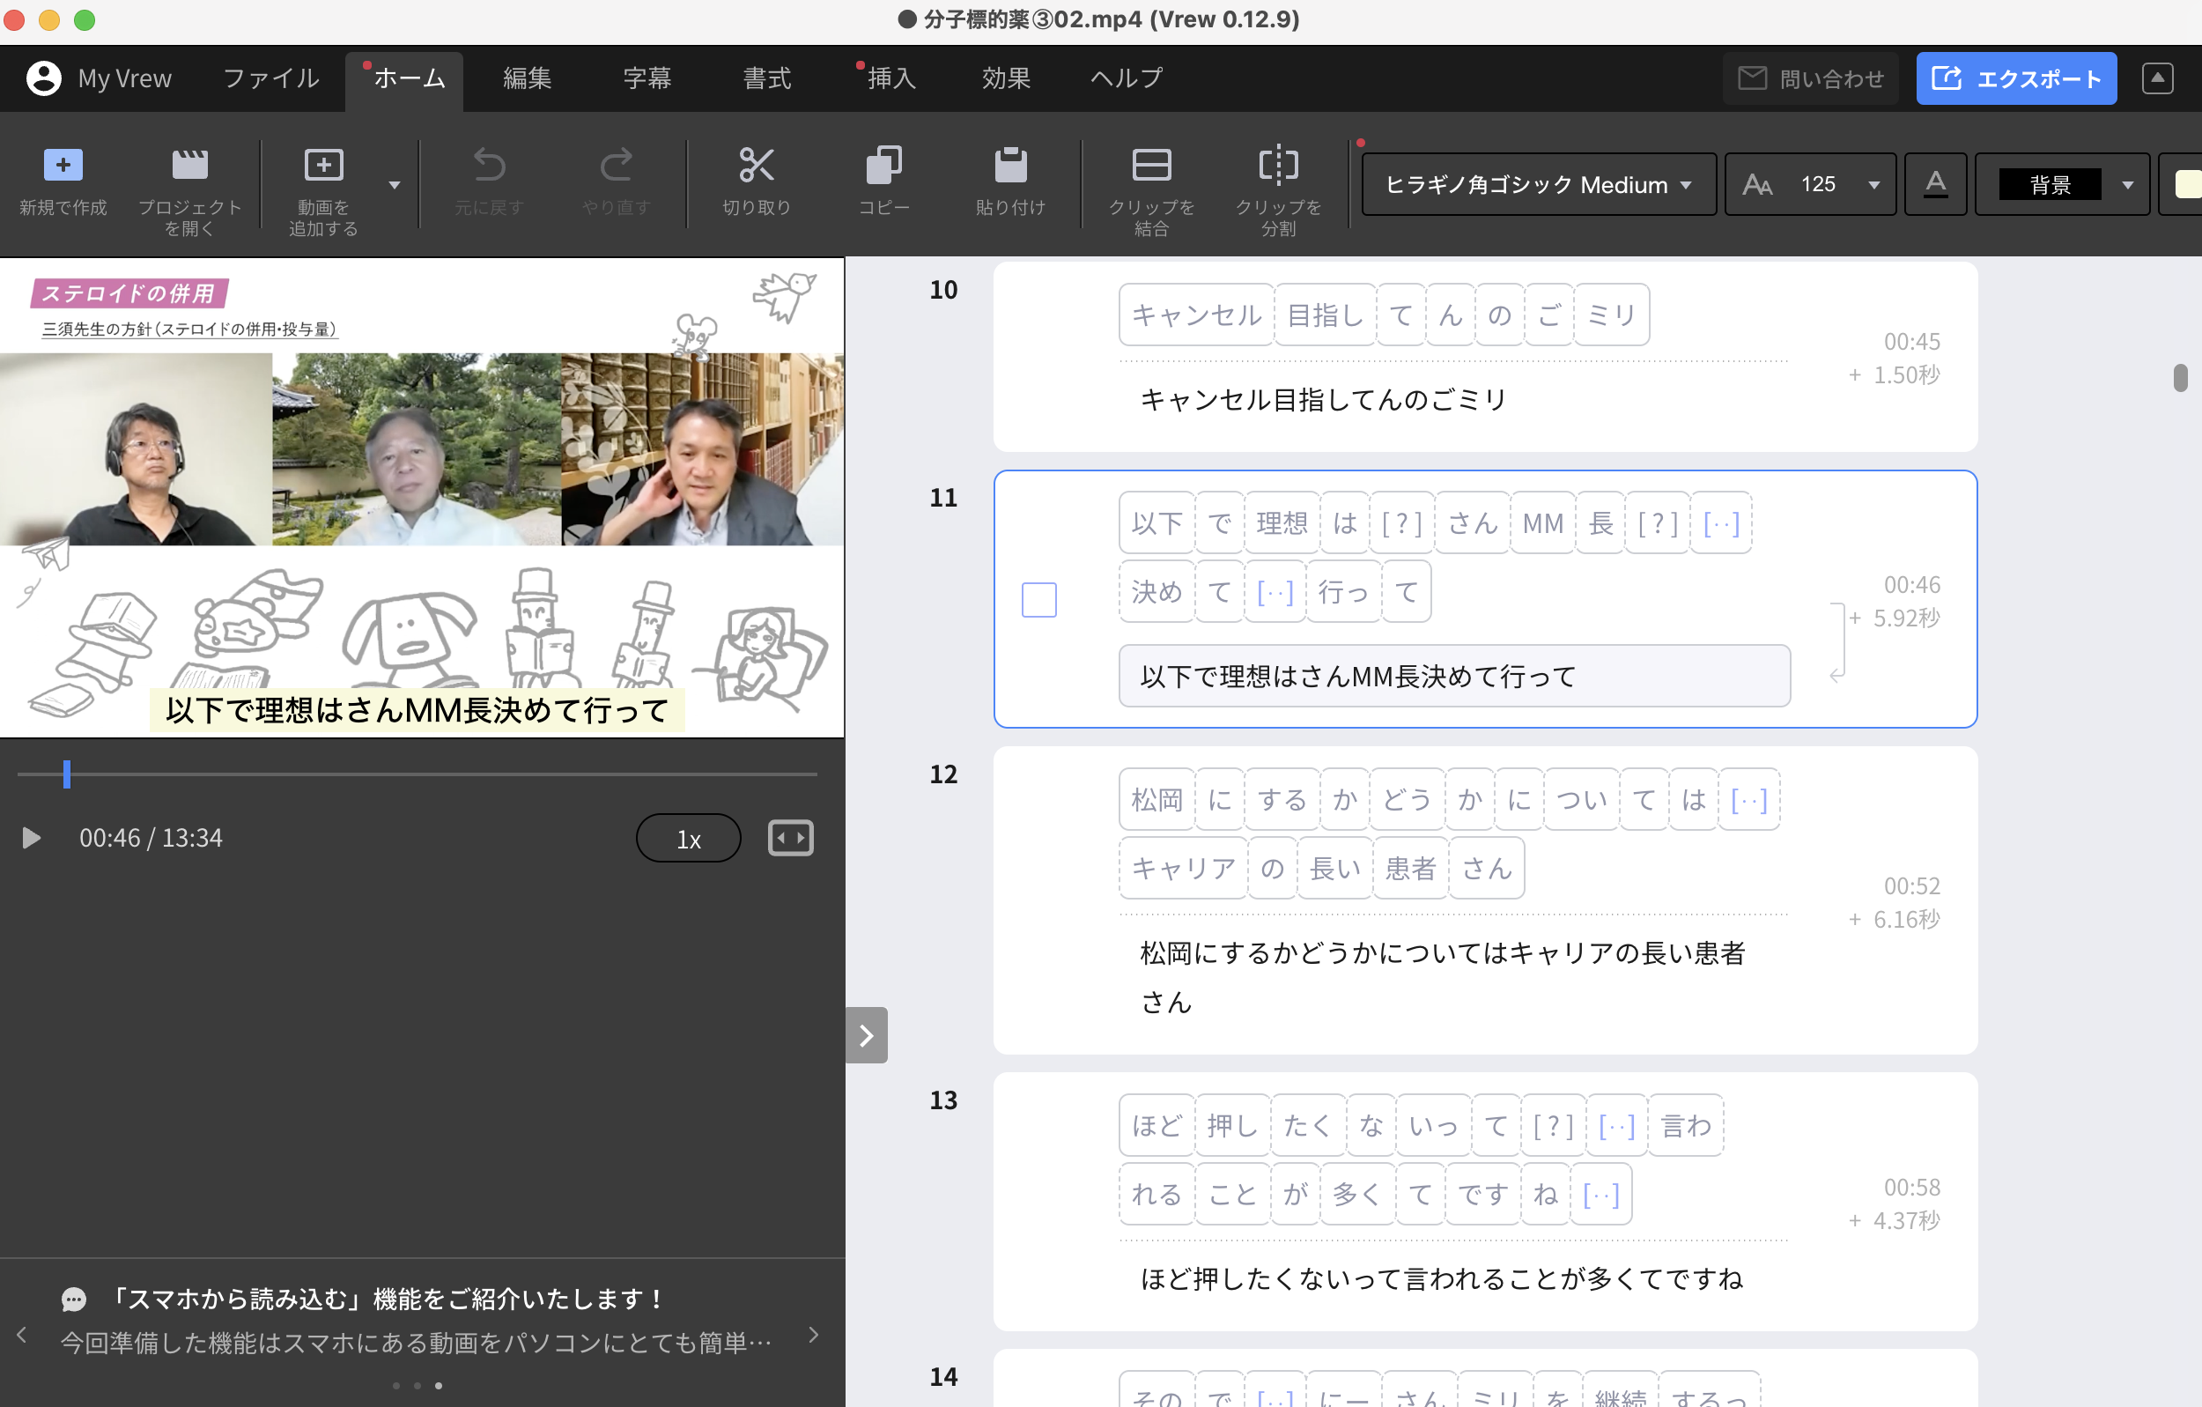Open the ヘルプ menu
This screenshot has height=1407, width=2202.
coord(1127,78)
